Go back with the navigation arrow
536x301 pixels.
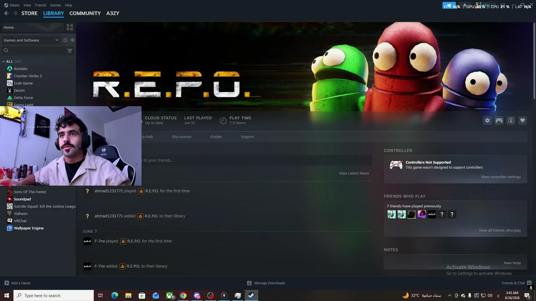(x=6, y=13)
